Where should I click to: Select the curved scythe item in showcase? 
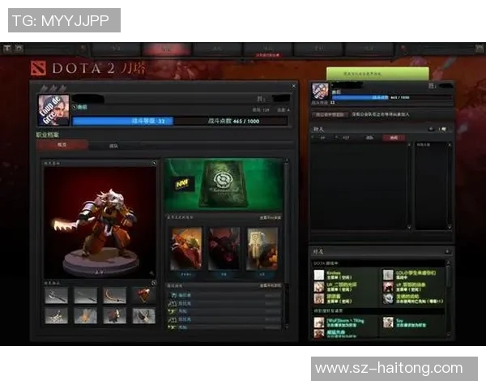coord(115,295)
